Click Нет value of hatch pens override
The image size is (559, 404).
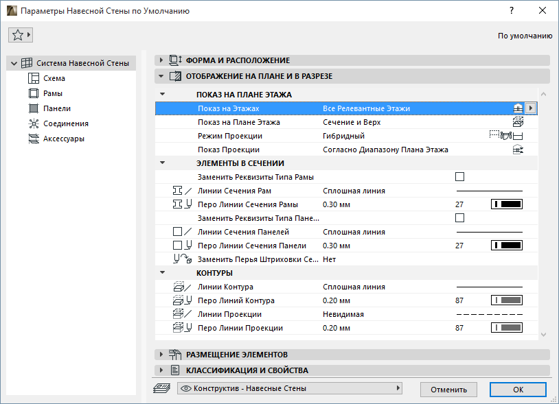click(x=330, y=259)
